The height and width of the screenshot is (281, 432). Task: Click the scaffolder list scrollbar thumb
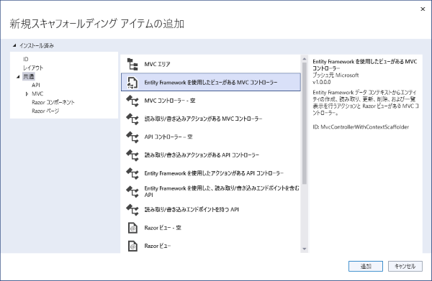tap(305, 123)
